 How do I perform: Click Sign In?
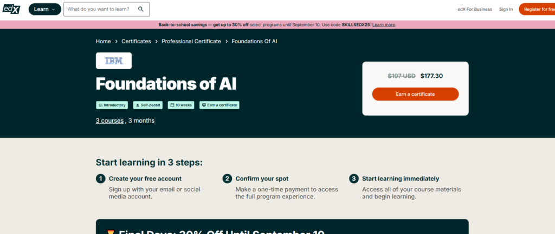pyautogui.click(x=506, y=9)
